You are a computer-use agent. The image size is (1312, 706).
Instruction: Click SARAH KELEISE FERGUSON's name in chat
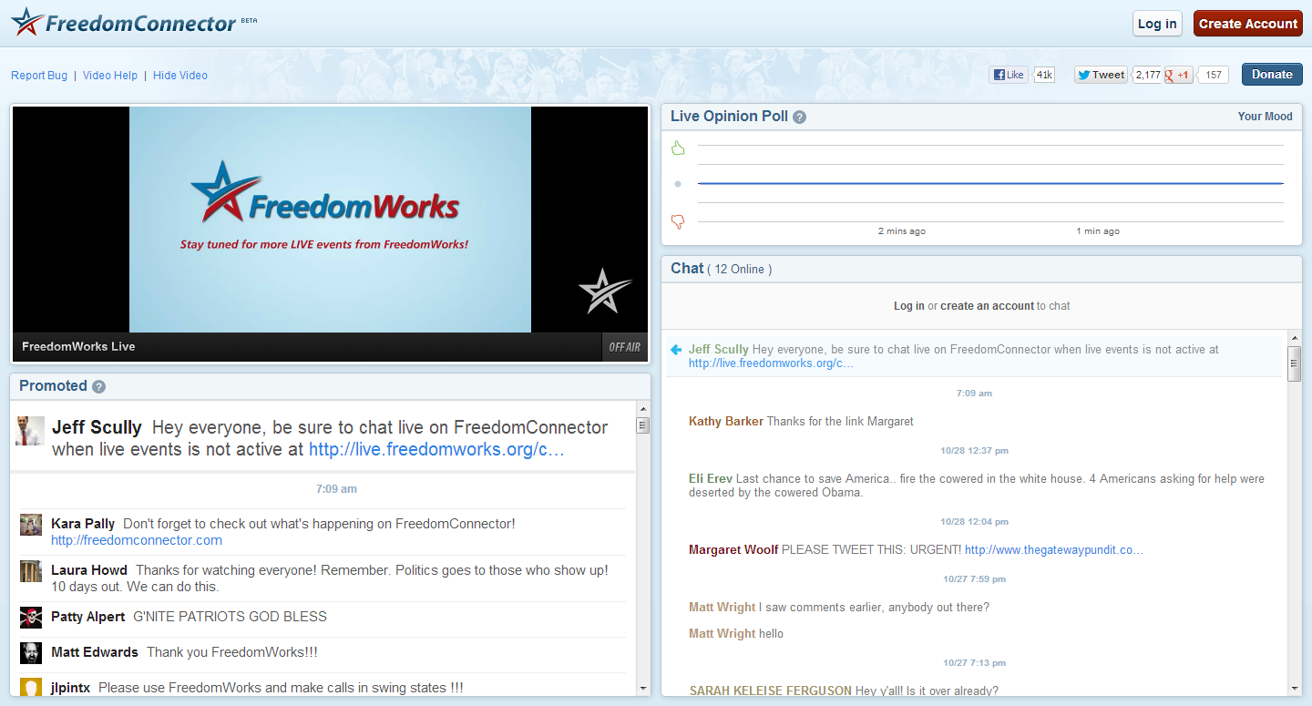pos(771,691)
